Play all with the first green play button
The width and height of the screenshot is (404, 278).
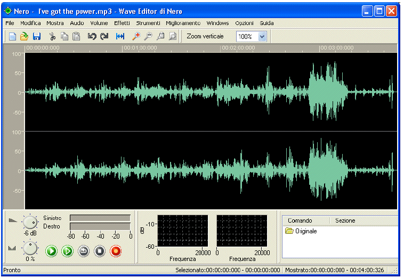coord(51,251)
